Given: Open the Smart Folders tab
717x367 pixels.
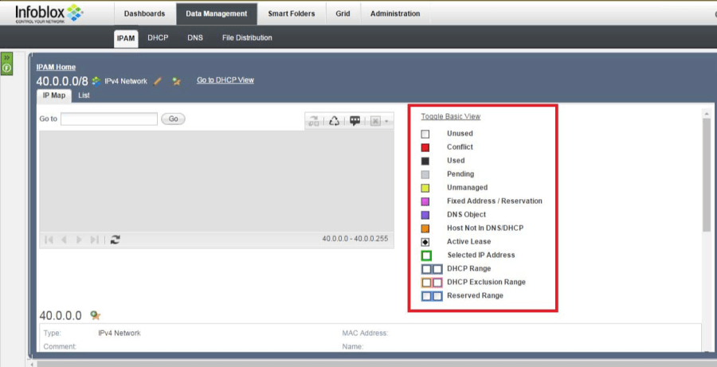Looking at the screenshot, I should (x=292, y=14).
